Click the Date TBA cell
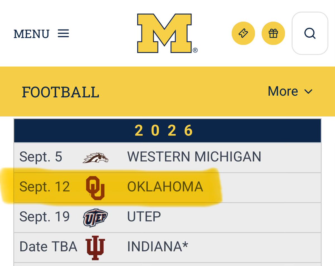335x266 pixels. click(x=48, y=246)
